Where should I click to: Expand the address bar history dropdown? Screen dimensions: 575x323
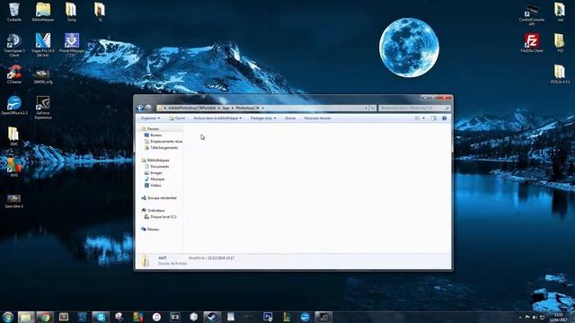click(x=366, y=108)
